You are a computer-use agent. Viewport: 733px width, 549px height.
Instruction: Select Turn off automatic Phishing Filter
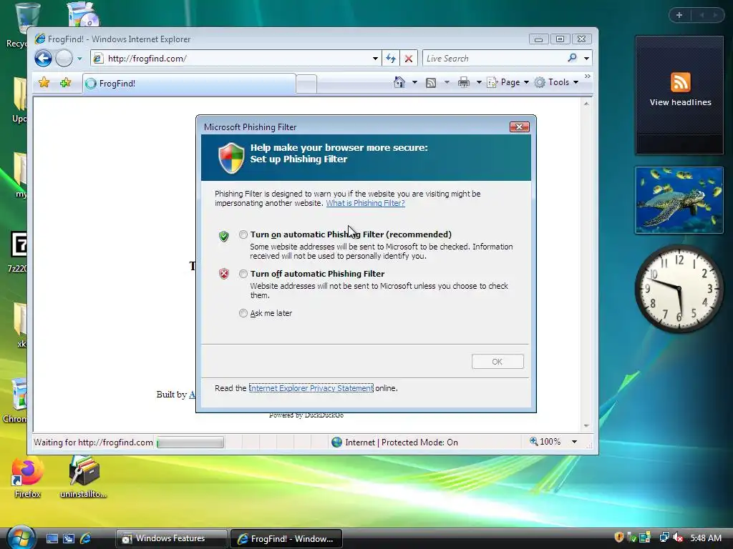pos(243,274)
